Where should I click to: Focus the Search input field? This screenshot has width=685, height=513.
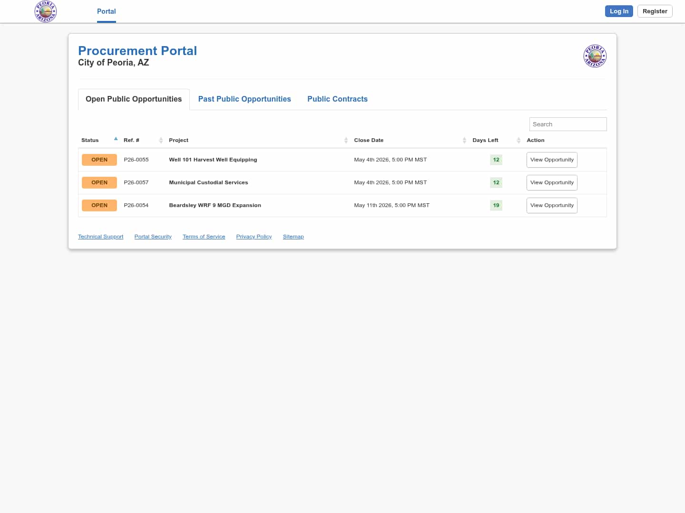(568, 124)
